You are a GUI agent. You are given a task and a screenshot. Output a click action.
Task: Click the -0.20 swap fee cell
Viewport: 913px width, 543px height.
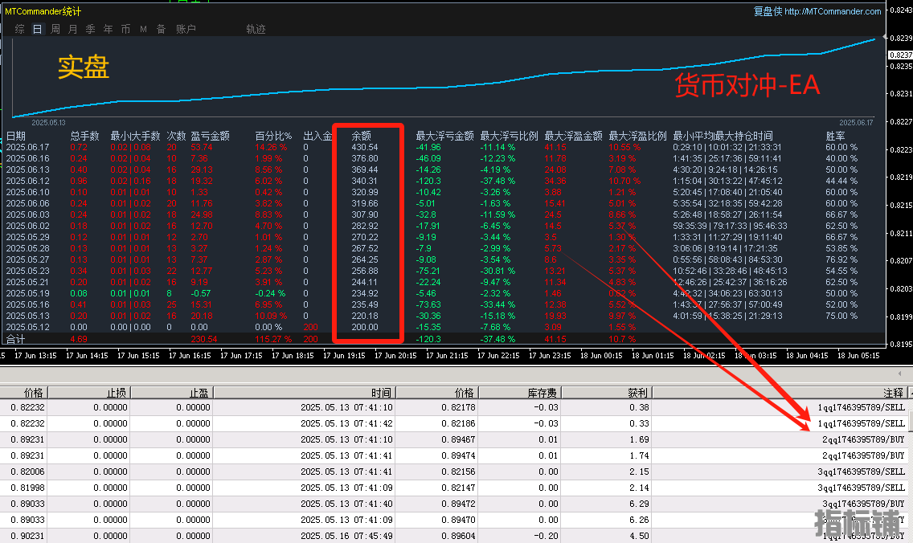(x=546, y=536)
